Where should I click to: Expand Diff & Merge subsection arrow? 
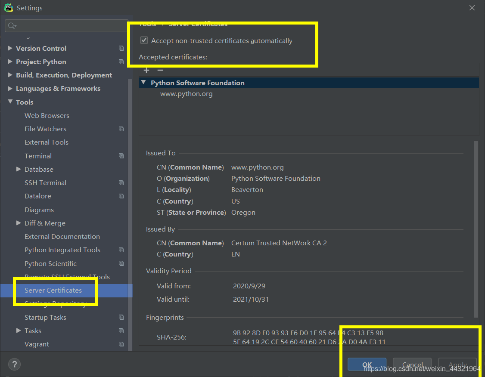[x=19, y=223]
